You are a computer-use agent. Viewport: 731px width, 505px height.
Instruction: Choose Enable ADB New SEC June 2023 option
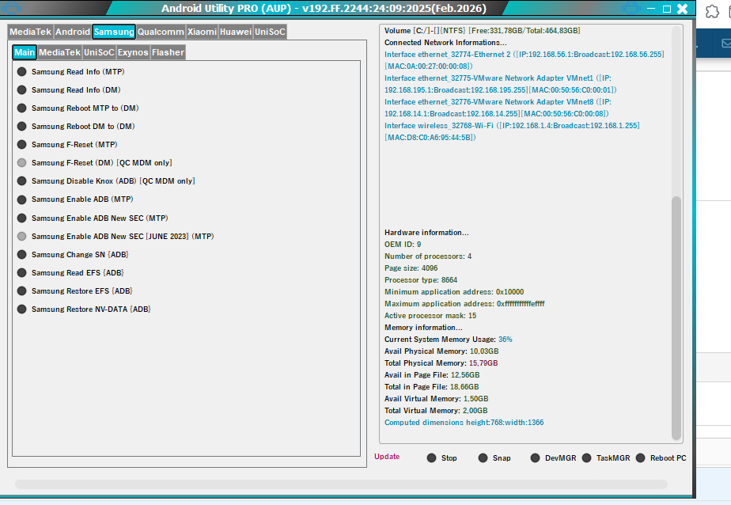coord(21,237)
